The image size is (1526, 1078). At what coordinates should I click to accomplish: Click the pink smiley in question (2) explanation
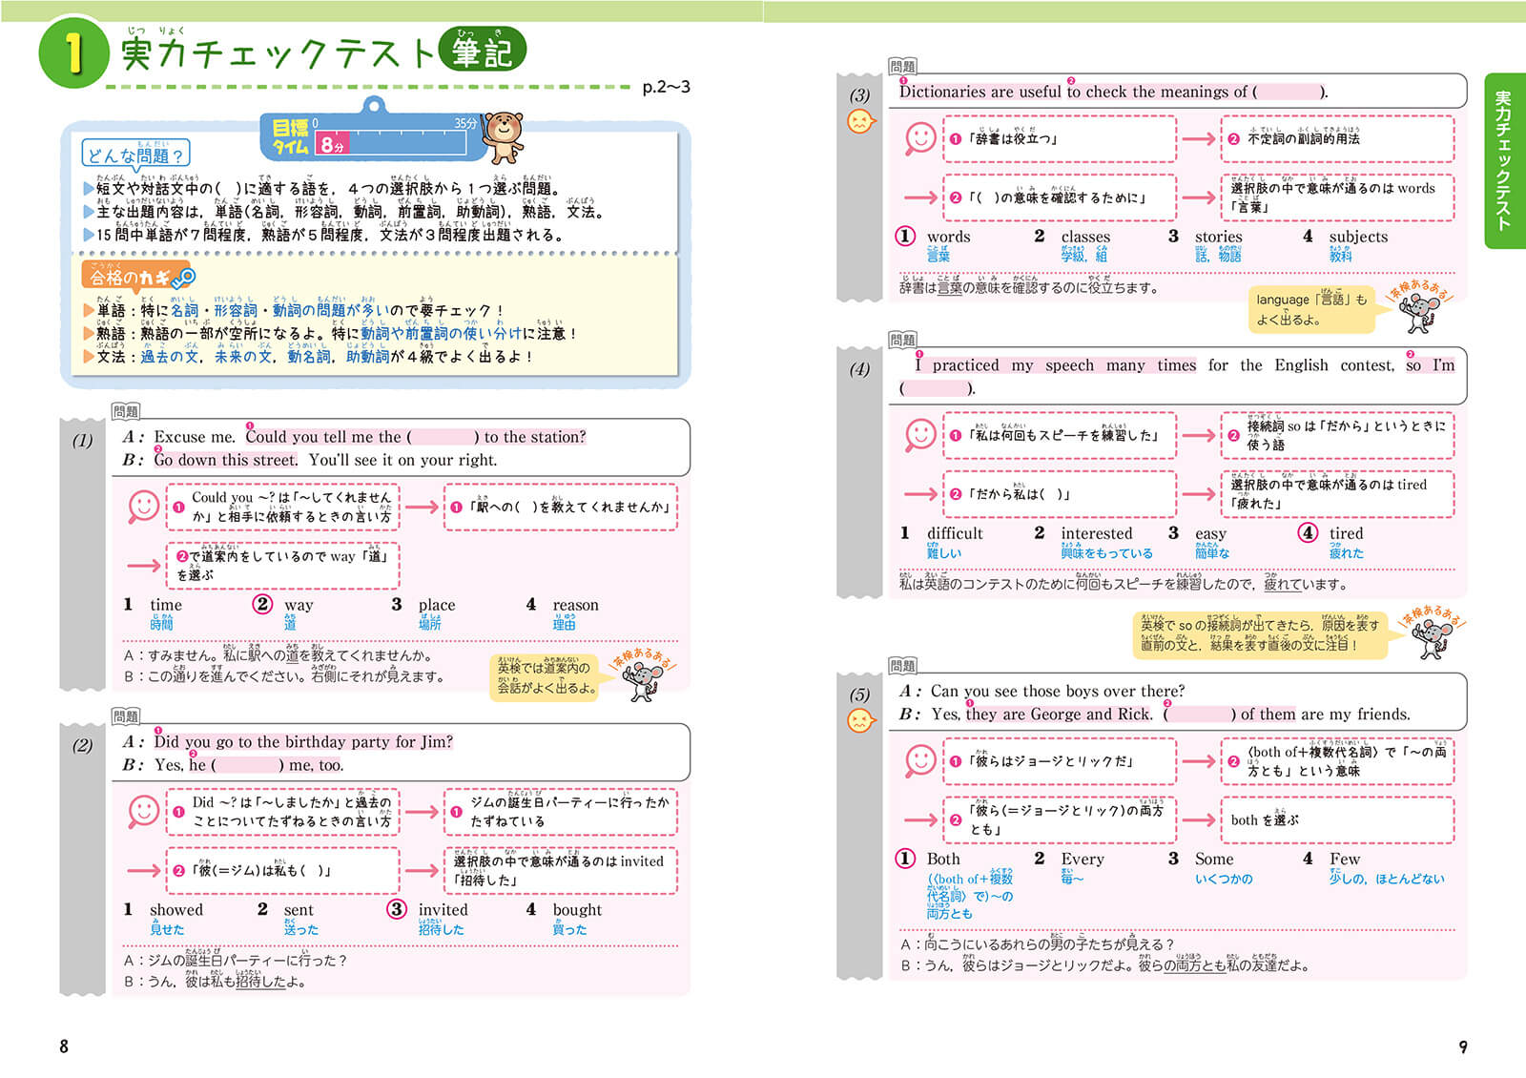click(144, 811)
